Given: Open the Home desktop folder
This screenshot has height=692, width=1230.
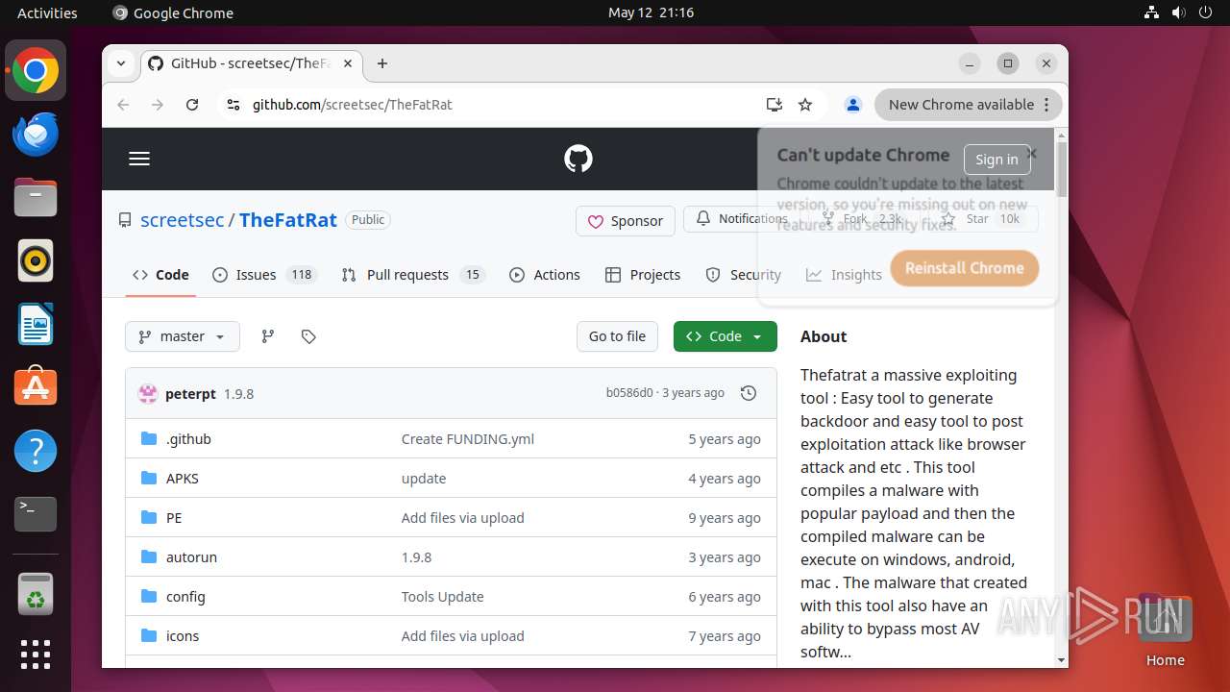Looking at the screenshot, I should 1165,630.
